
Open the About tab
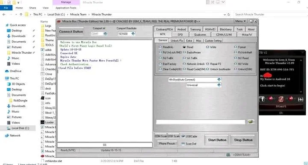251,29
